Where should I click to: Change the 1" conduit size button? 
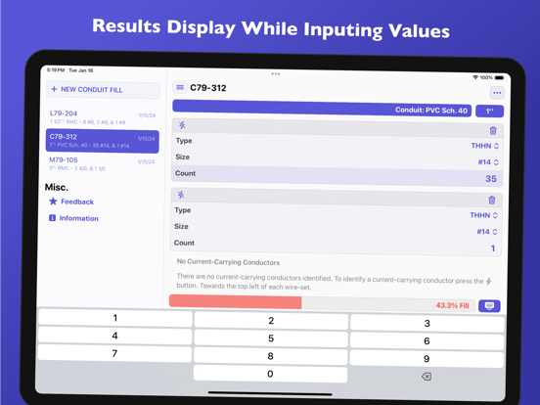pyautogui.click(x=489, y=111)
